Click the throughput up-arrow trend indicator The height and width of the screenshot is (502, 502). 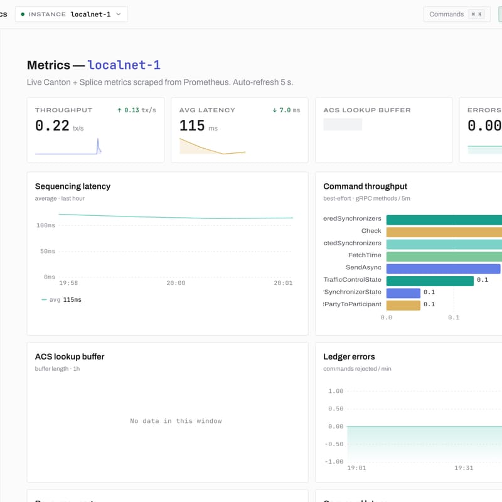(x=119, y=110)
